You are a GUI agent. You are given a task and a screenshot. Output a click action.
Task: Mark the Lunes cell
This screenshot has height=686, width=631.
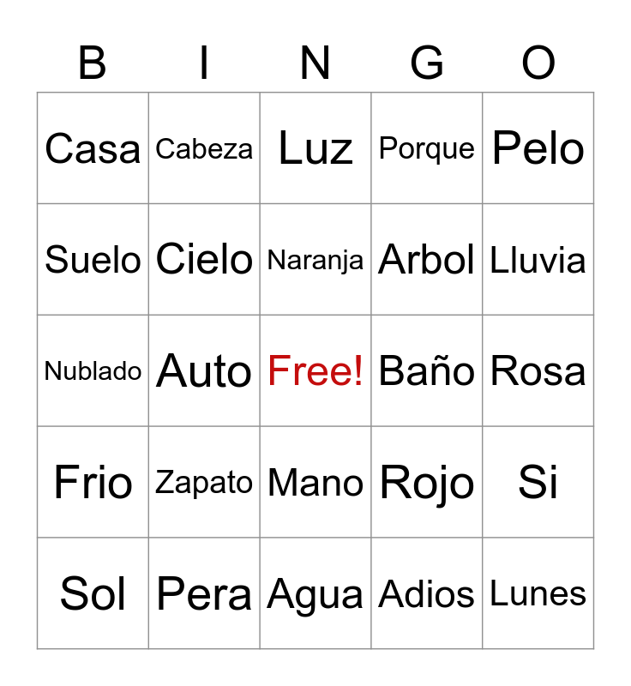[x=538, y=593]
